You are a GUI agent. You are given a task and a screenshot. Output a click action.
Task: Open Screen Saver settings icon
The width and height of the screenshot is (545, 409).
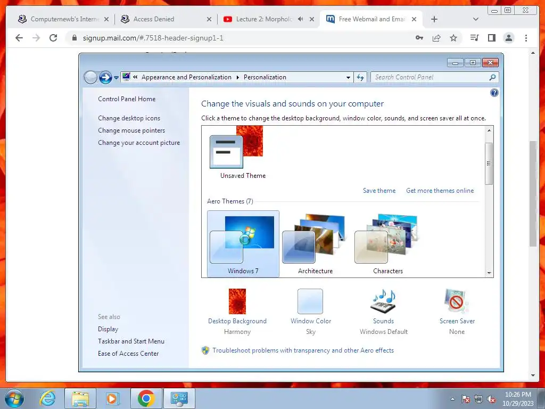pyautogui.click(x=456, y=301)
